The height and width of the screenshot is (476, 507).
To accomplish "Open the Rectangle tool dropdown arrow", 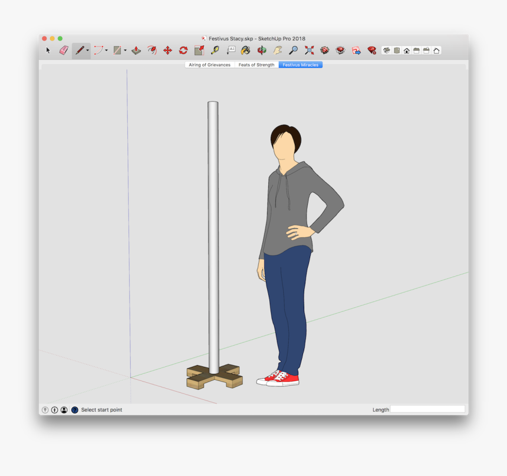I will click(x=124, y=51).
